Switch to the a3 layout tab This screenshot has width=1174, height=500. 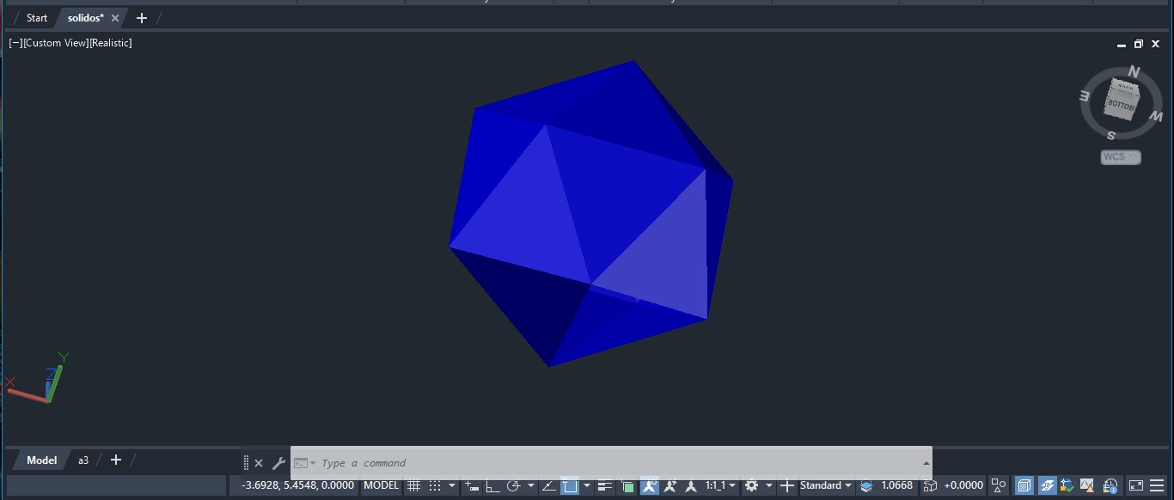click(83, 460)
